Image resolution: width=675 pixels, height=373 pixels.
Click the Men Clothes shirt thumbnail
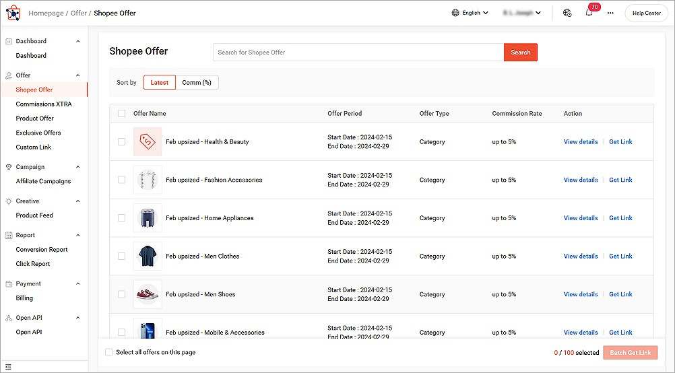click(x=148, y=256)
